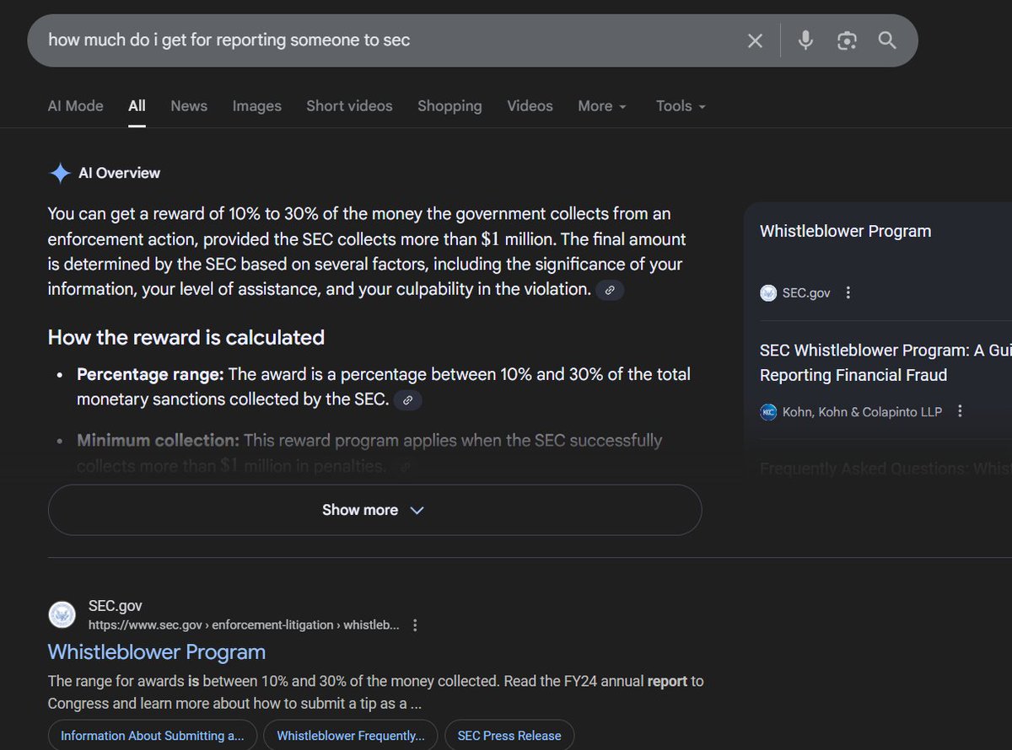Image resolution: width=1012 pixels, height=750 pixels.
Task: Click the SEC.gov seal favicon in search result
Action: coord(62,615)
